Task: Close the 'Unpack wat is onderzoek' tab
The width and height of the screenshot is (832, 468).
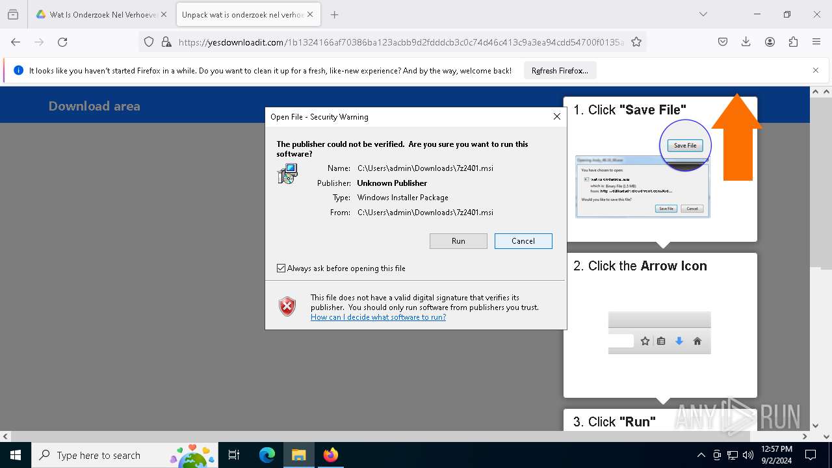Action: click(x=310, y=14)
